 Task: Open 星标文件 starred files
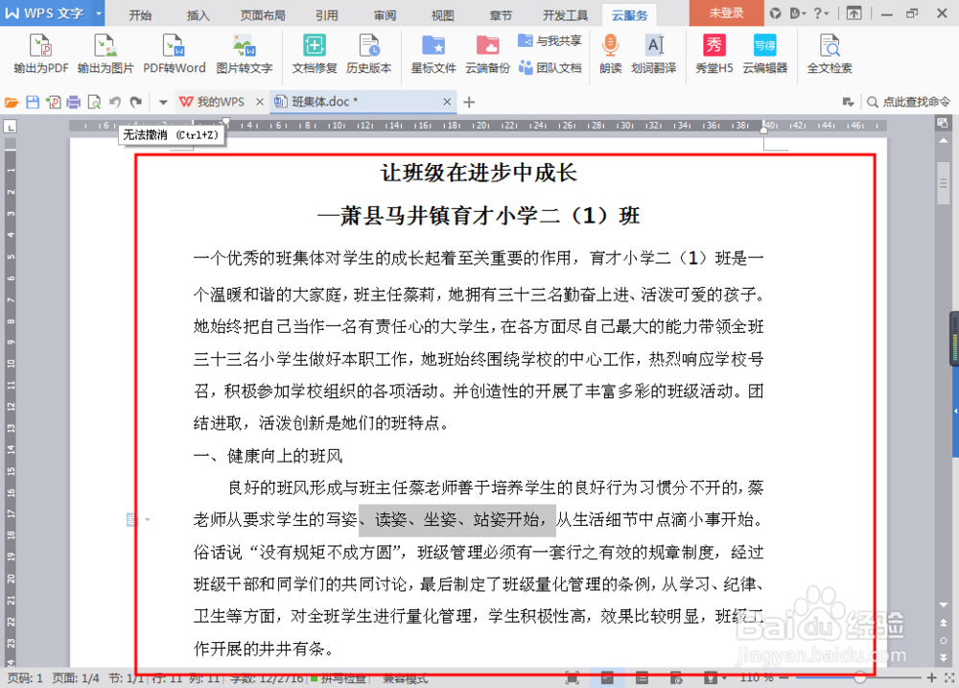pyautogui.click(x=433, y=54)
